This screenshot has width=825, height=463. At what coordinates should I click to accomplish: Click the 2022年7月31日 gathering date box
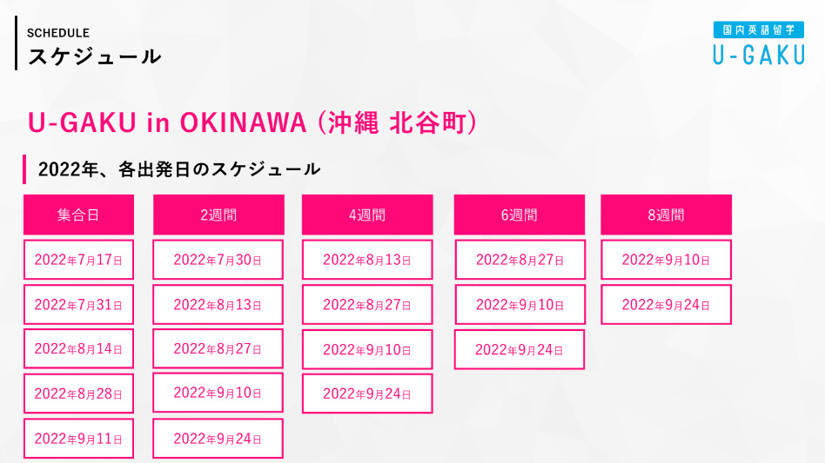78,304
